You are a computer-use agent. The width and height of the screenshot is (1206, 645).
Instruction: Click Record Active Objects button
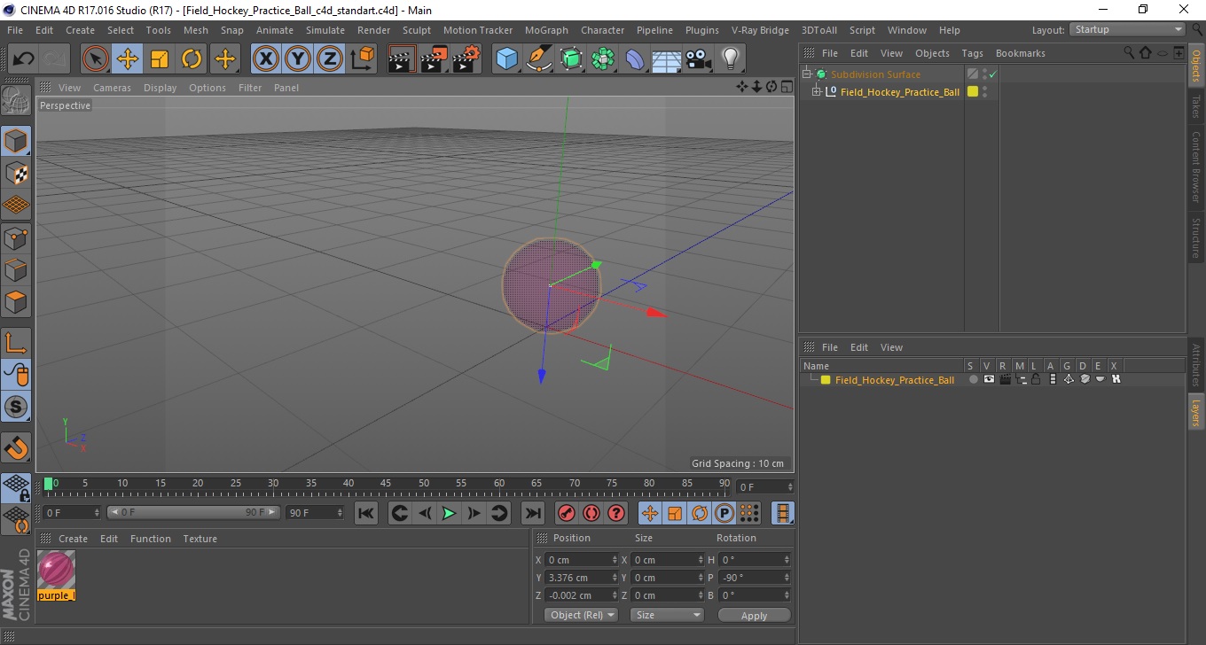coord(567,513)
